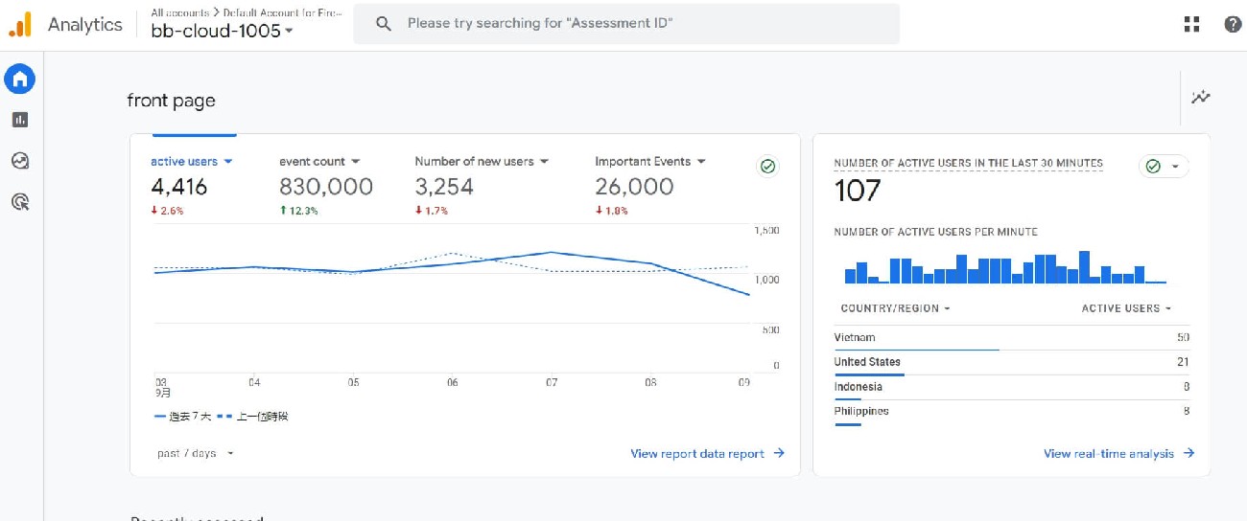Select the Important Events value 26,000
The width and height of the screenshot is (1247, 521).
(x=634, y=187)
